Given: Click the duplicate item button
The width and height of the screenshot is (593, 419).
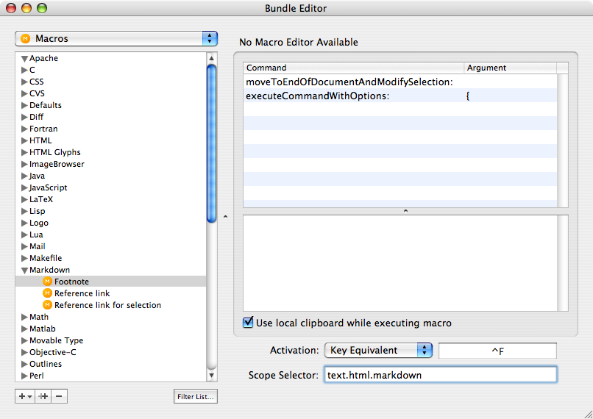Looking at the screenshot, I should point(43,396).
